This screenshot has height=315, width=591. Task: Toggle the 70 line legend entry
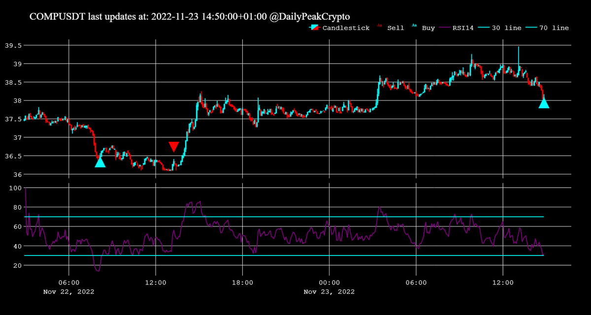pos(548,28)
